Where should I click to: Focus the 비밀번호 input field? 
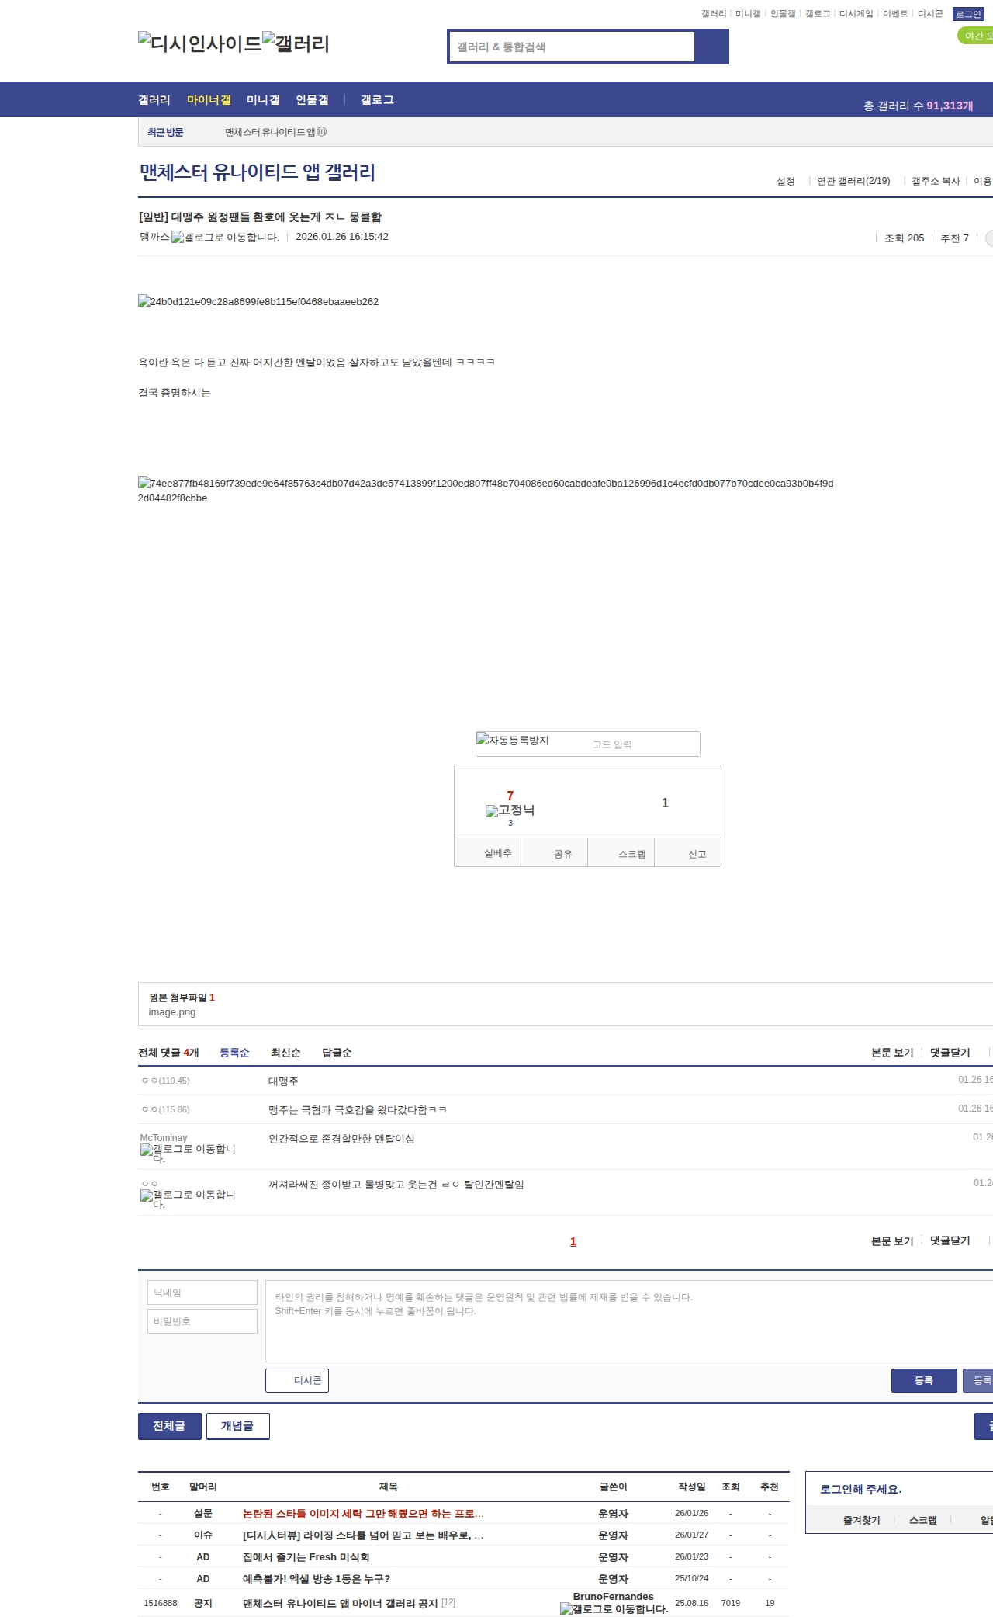coord(202,1321)
